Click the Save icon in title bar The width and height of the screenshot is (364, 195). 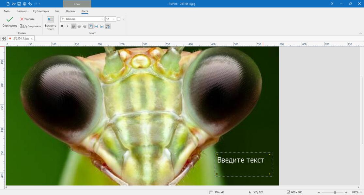tap(19, 4)
